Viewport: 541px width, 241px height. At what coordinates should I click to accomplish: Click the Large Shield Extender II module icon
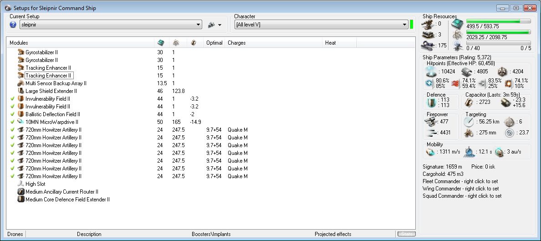20,91
